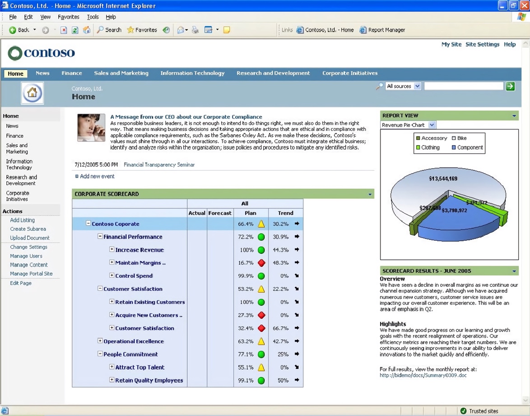
Task: Open the Scorecard Results web part menu arrow
Action: coord(514,271)
